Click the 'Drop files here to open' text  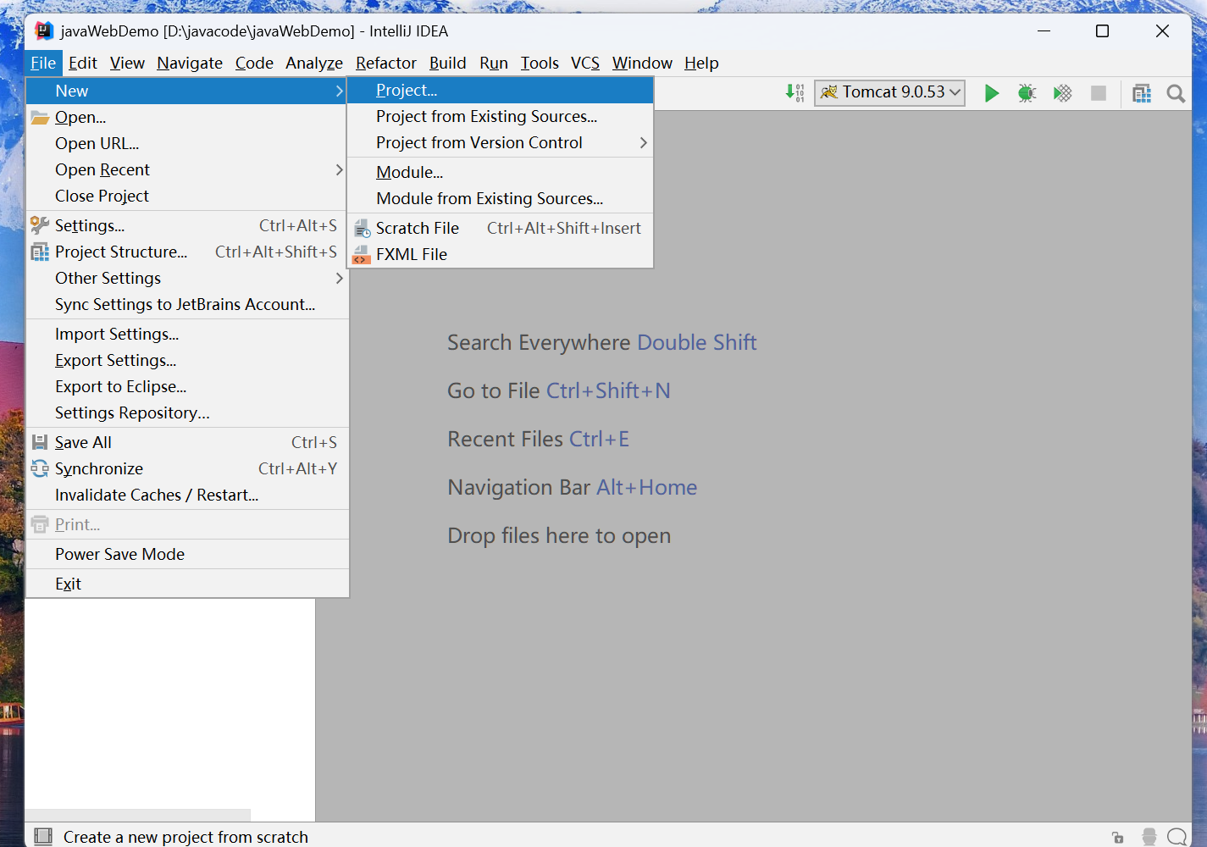559,535
